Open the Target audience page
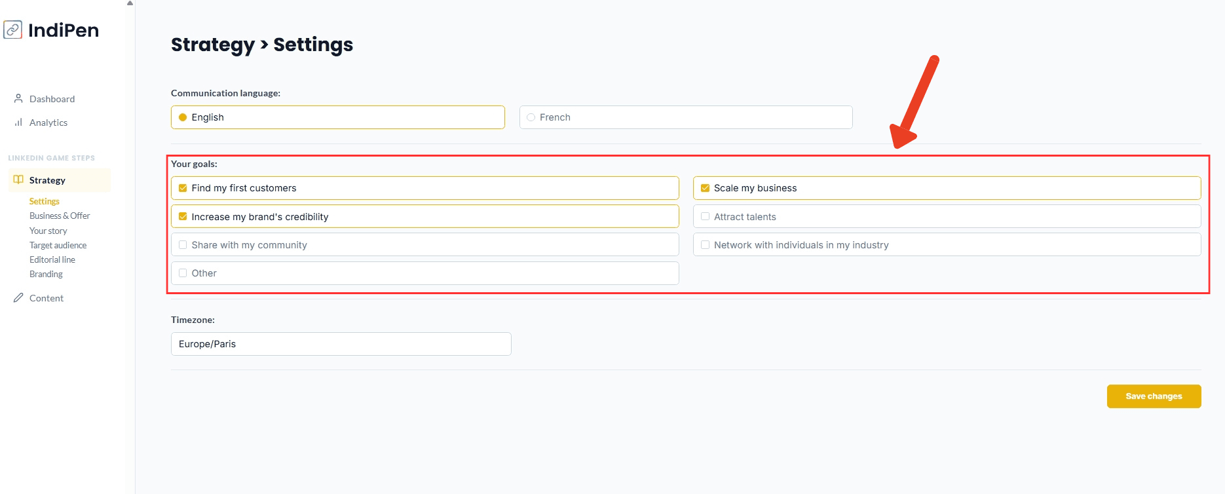1225x494 pixels. [58, 246]
